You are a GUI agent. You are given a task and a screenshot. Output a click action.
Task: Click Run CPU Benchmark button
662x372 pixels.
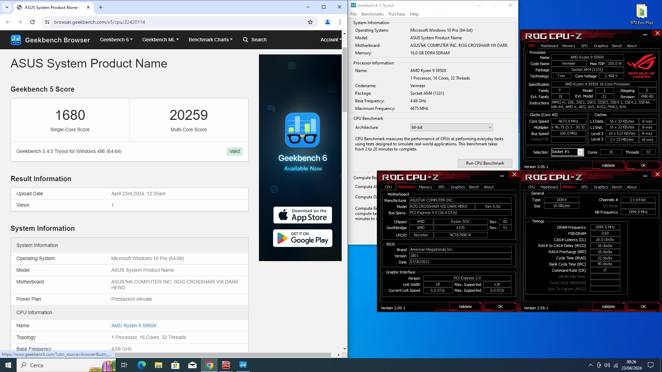[485, 163]
